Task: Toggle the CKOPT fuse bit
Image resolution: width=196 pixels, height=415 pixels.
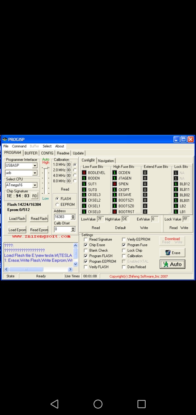Action: (x=115, y=190)
